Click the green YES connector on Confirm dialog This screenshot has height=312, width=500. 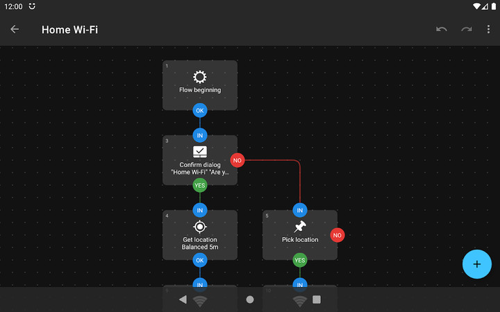[x=200, y=185]
